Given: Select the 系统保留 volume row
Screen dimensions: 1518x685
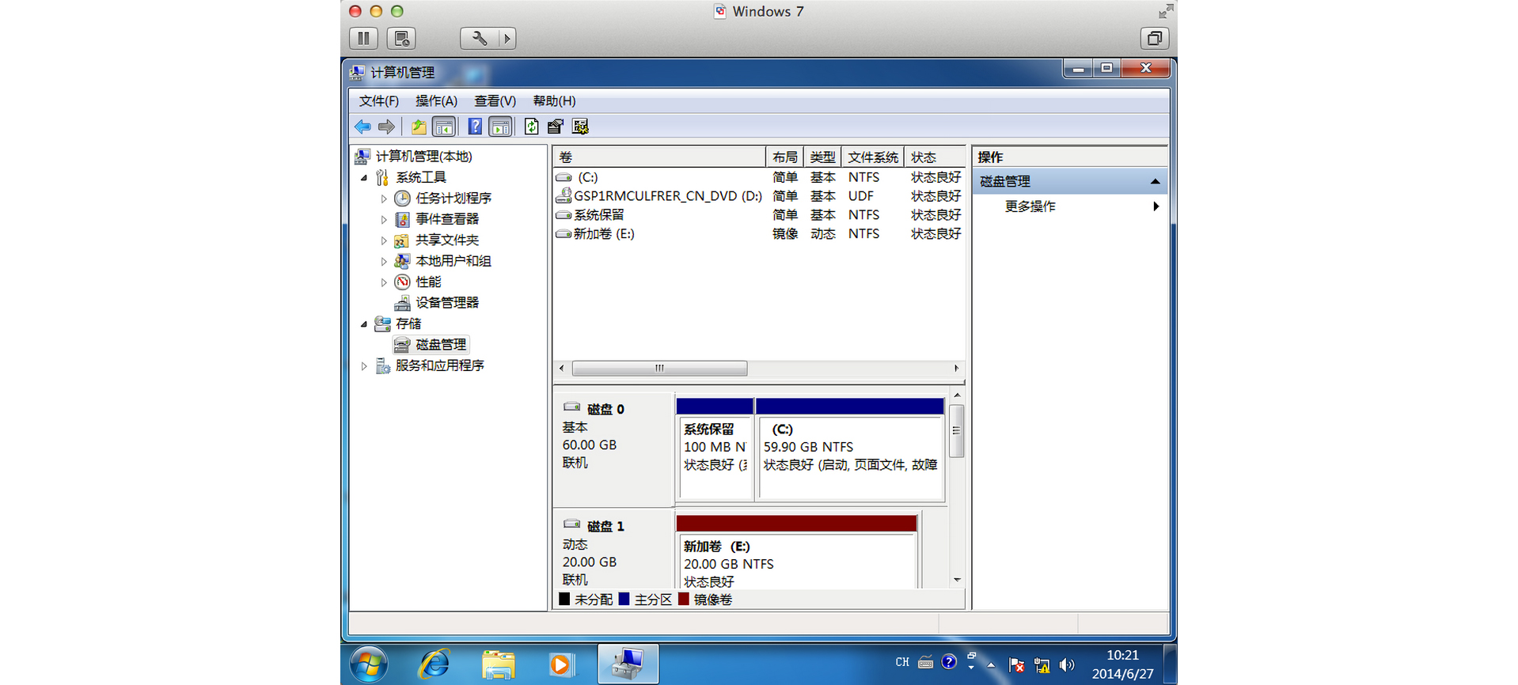Looking at the screenshot, I should tap(759, 215).
